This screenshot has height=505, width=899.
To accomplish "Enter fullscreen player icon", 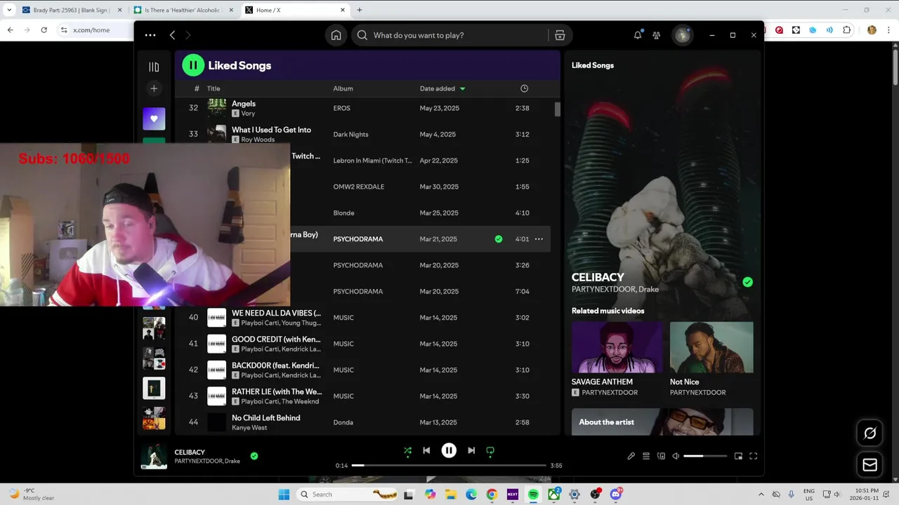I will point(753,456).
